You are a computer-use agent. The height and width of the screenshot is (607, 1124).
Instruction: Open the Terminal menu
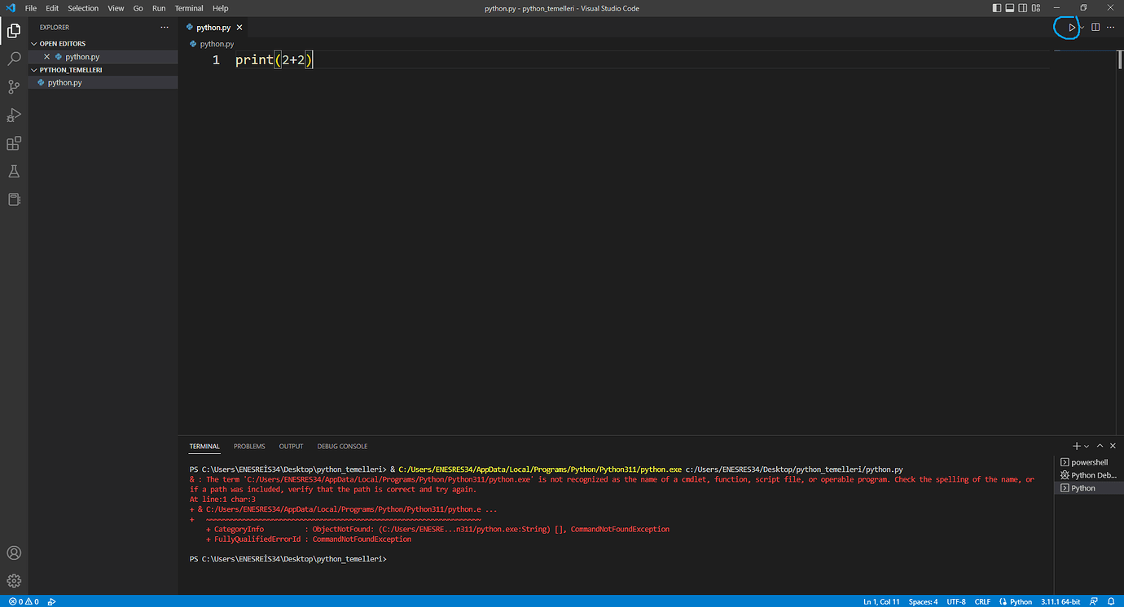(189, 8)
